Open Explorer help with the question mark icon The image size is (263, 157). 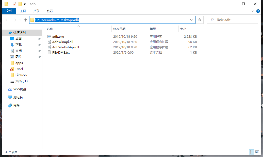pos(258,11)
